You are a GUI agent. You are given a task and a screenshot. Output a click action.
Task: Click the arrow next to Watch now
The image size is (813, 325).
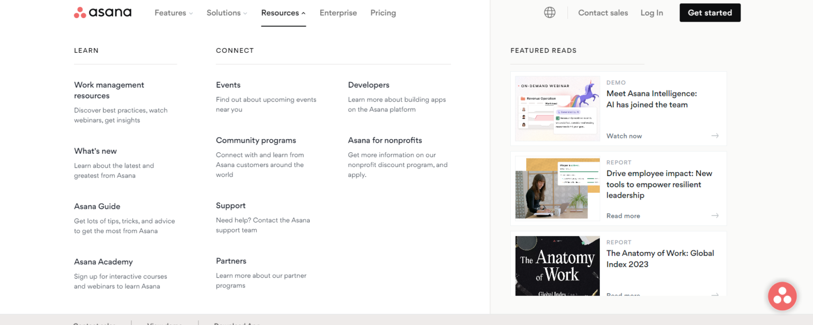tap(715, 135)
